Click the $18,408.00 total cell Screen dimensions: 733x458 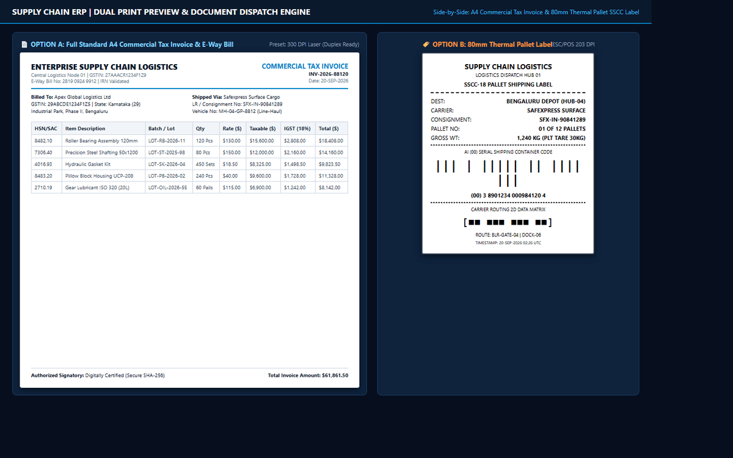(x=331, y=140)
